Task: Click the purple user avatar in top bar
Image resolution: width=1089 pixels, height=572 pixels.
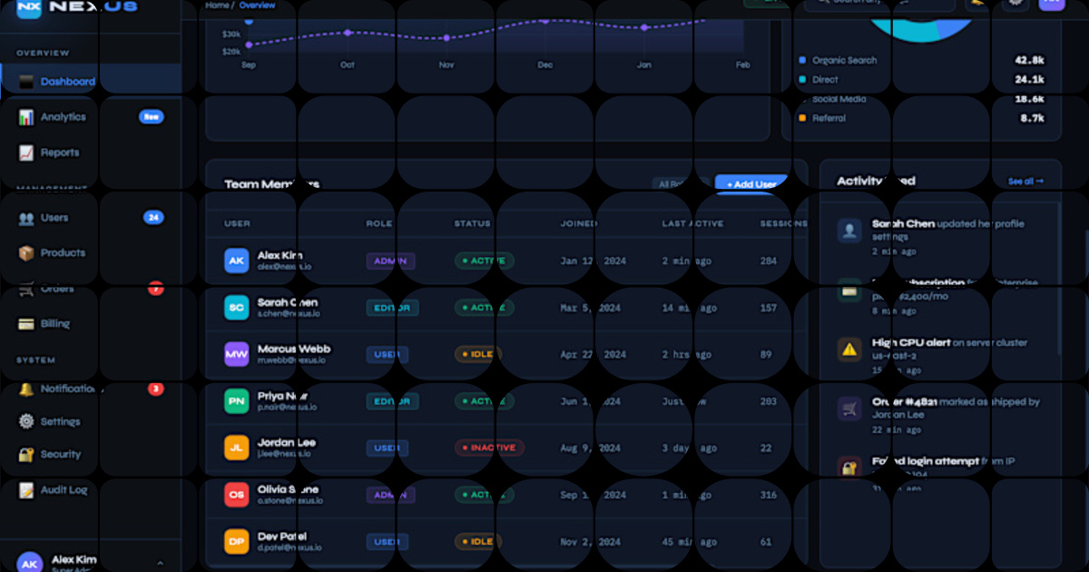Action: [x=1052, y=3]
